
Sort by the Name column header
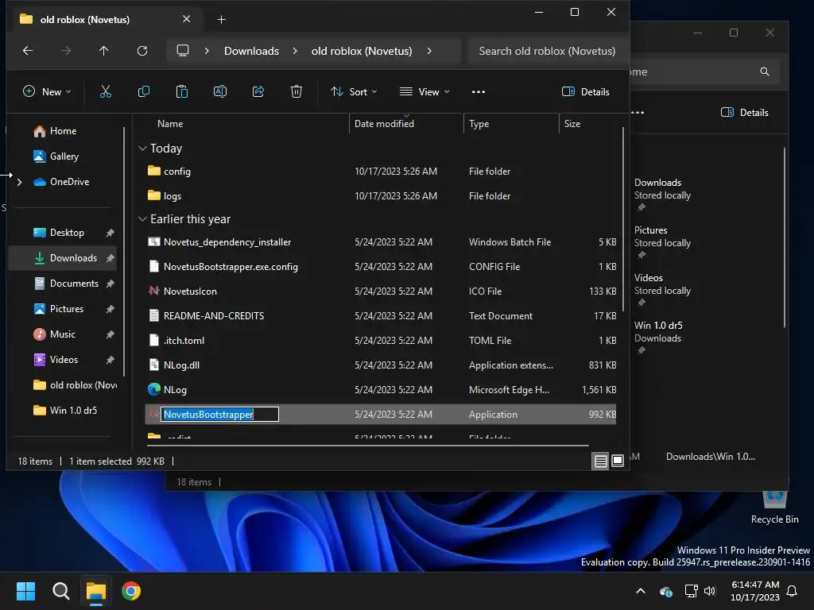coord(170,124)
